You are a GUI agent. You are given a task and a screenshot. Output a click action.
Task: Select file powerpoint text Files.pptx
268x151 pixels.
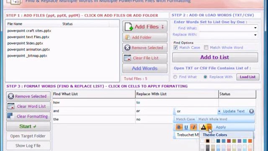[28, 37]
